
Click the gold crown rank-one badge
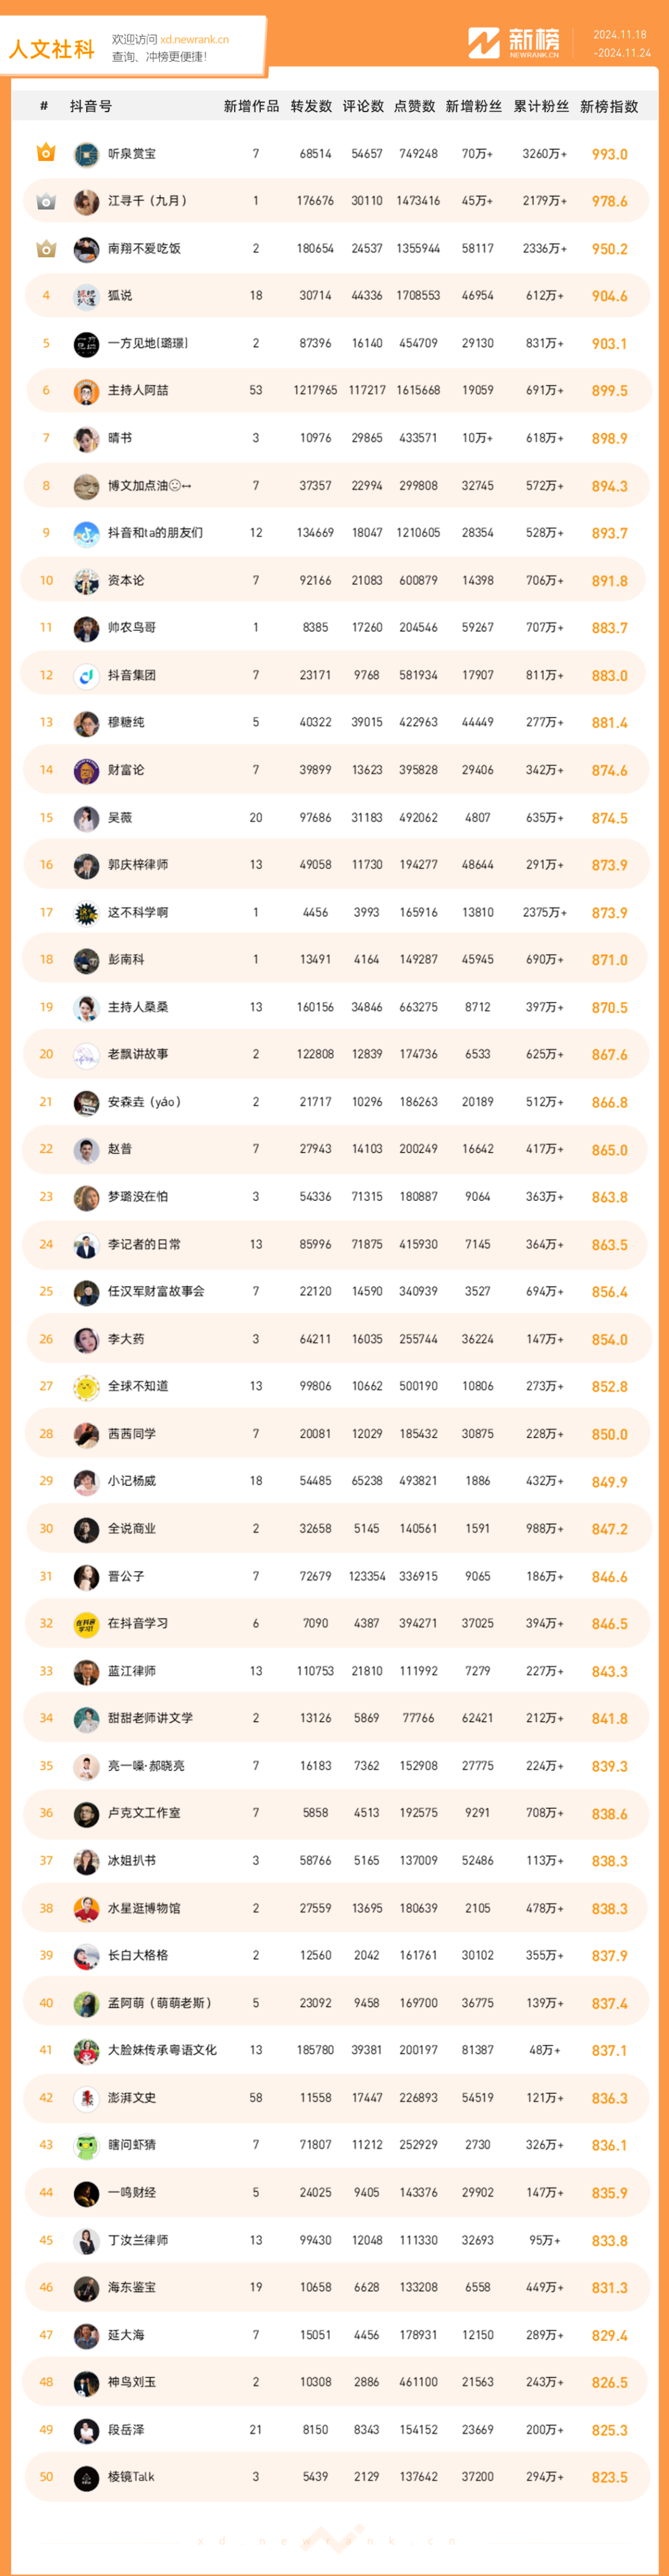(x=46, y=153)
